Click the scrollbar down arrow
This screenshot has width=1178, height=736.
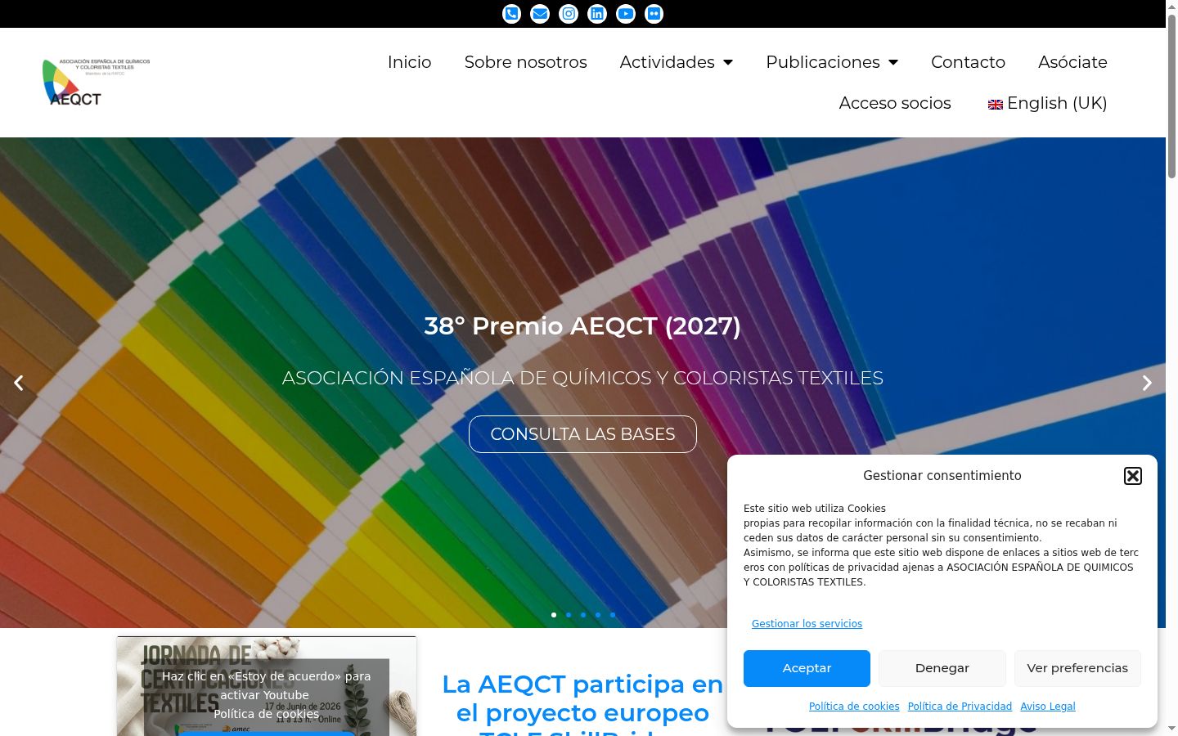point(1171,729)
